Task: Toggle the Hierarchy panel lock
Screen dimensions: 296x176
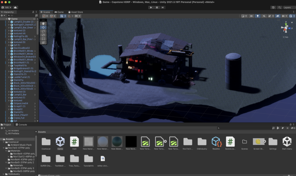Action: point(33,12)
